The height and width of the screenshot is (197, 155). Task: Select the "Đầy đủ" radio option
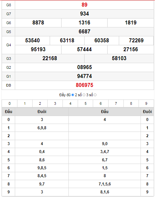point(73,95)
